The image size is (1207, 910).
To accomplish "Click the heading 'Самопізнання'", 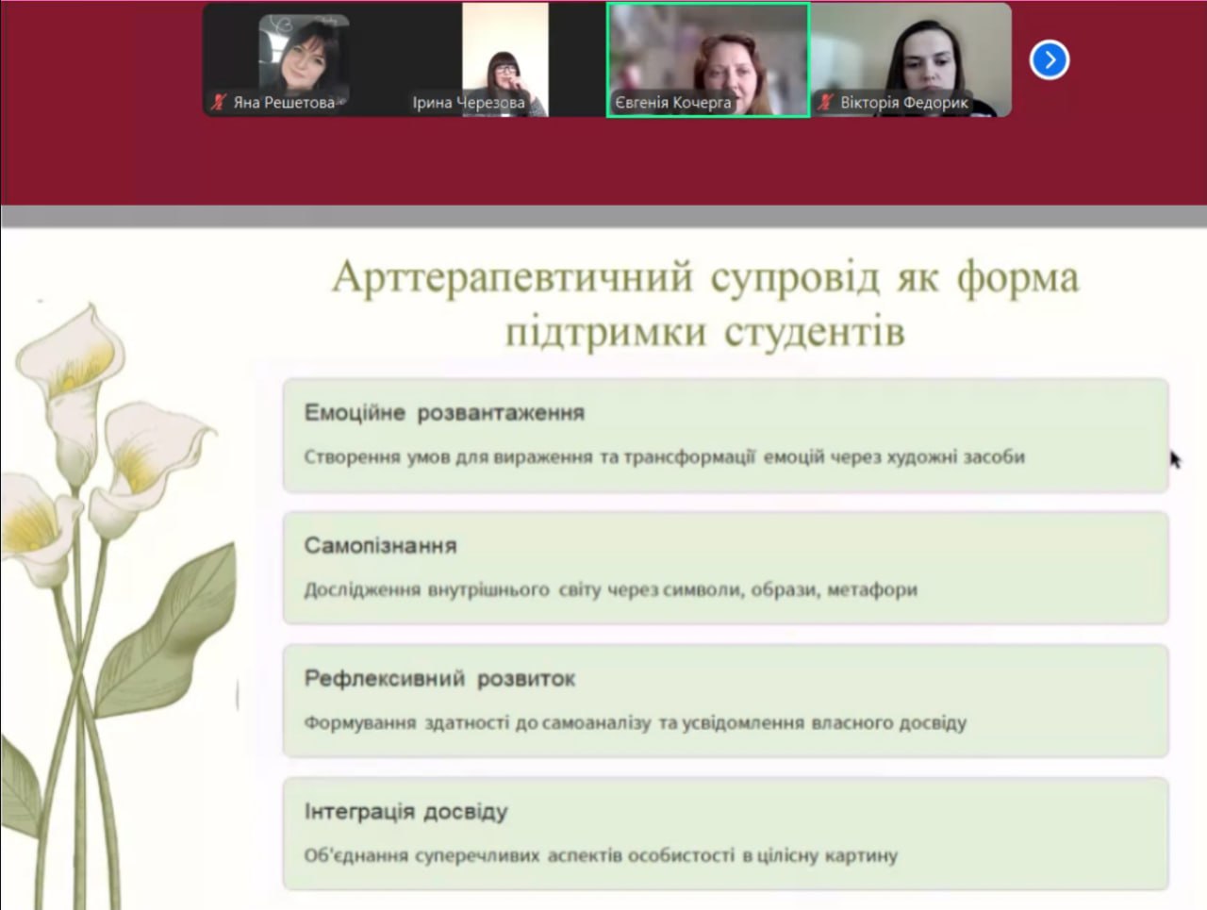I will click(380, 546).
